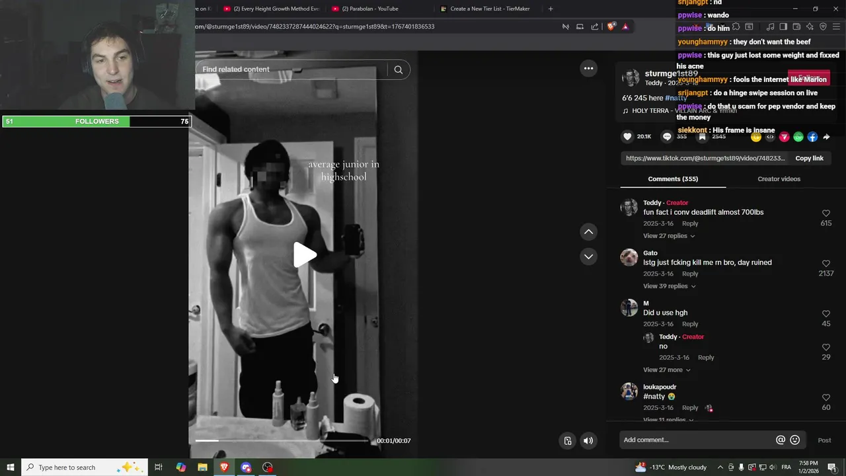Image resolution: width=846 pixels, height=476 pixels.
Task: Open a new browser tab with plus
Action: (x=551, y=9)
